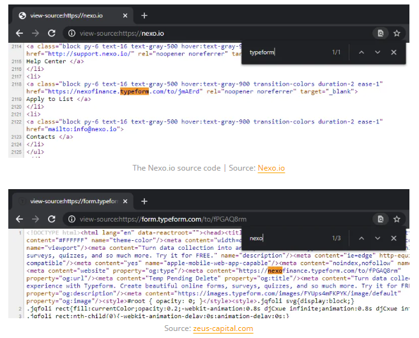Image resolution: width=419 pixels, height=338 pixels.
Task: Bookmark the form.typeform.com page with star
Action: (397, 219)
